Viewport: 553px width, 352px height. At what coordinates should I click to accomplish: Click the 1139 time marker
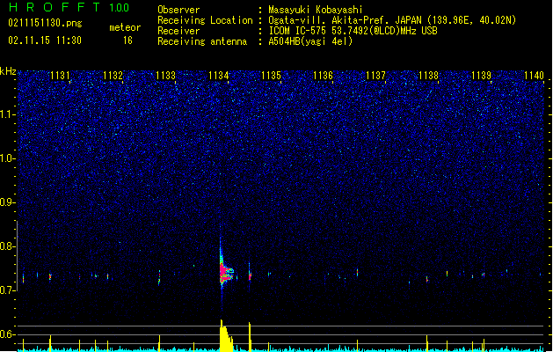[x=481, y=75]
